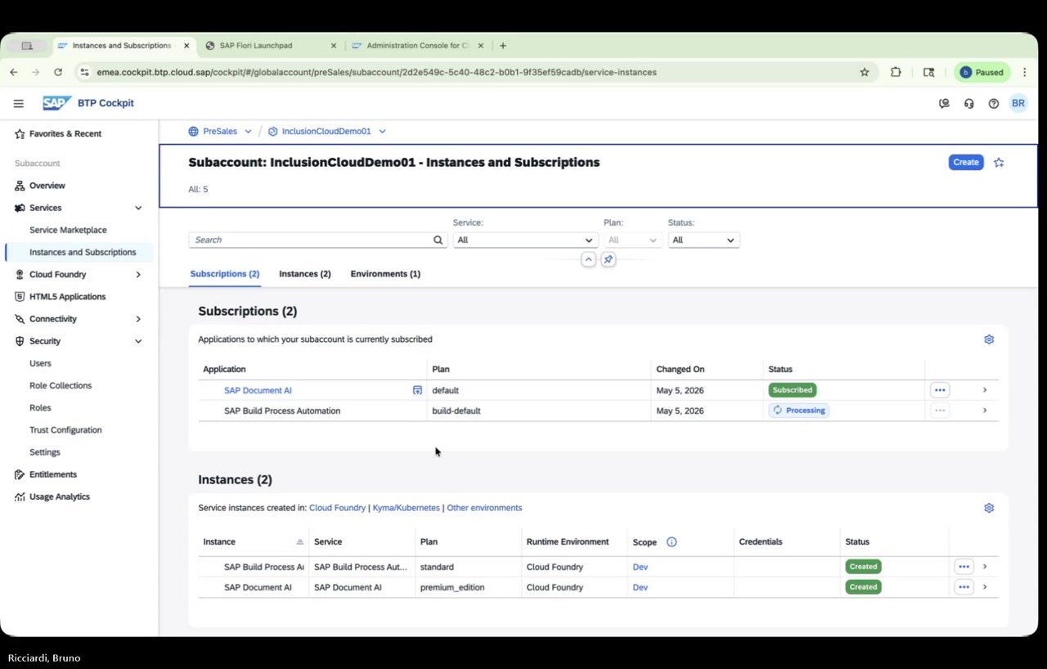Image resolution: width=1047 pixels, height=669 pixels.
Task: Open new browser tab
Action: point(502,46)
